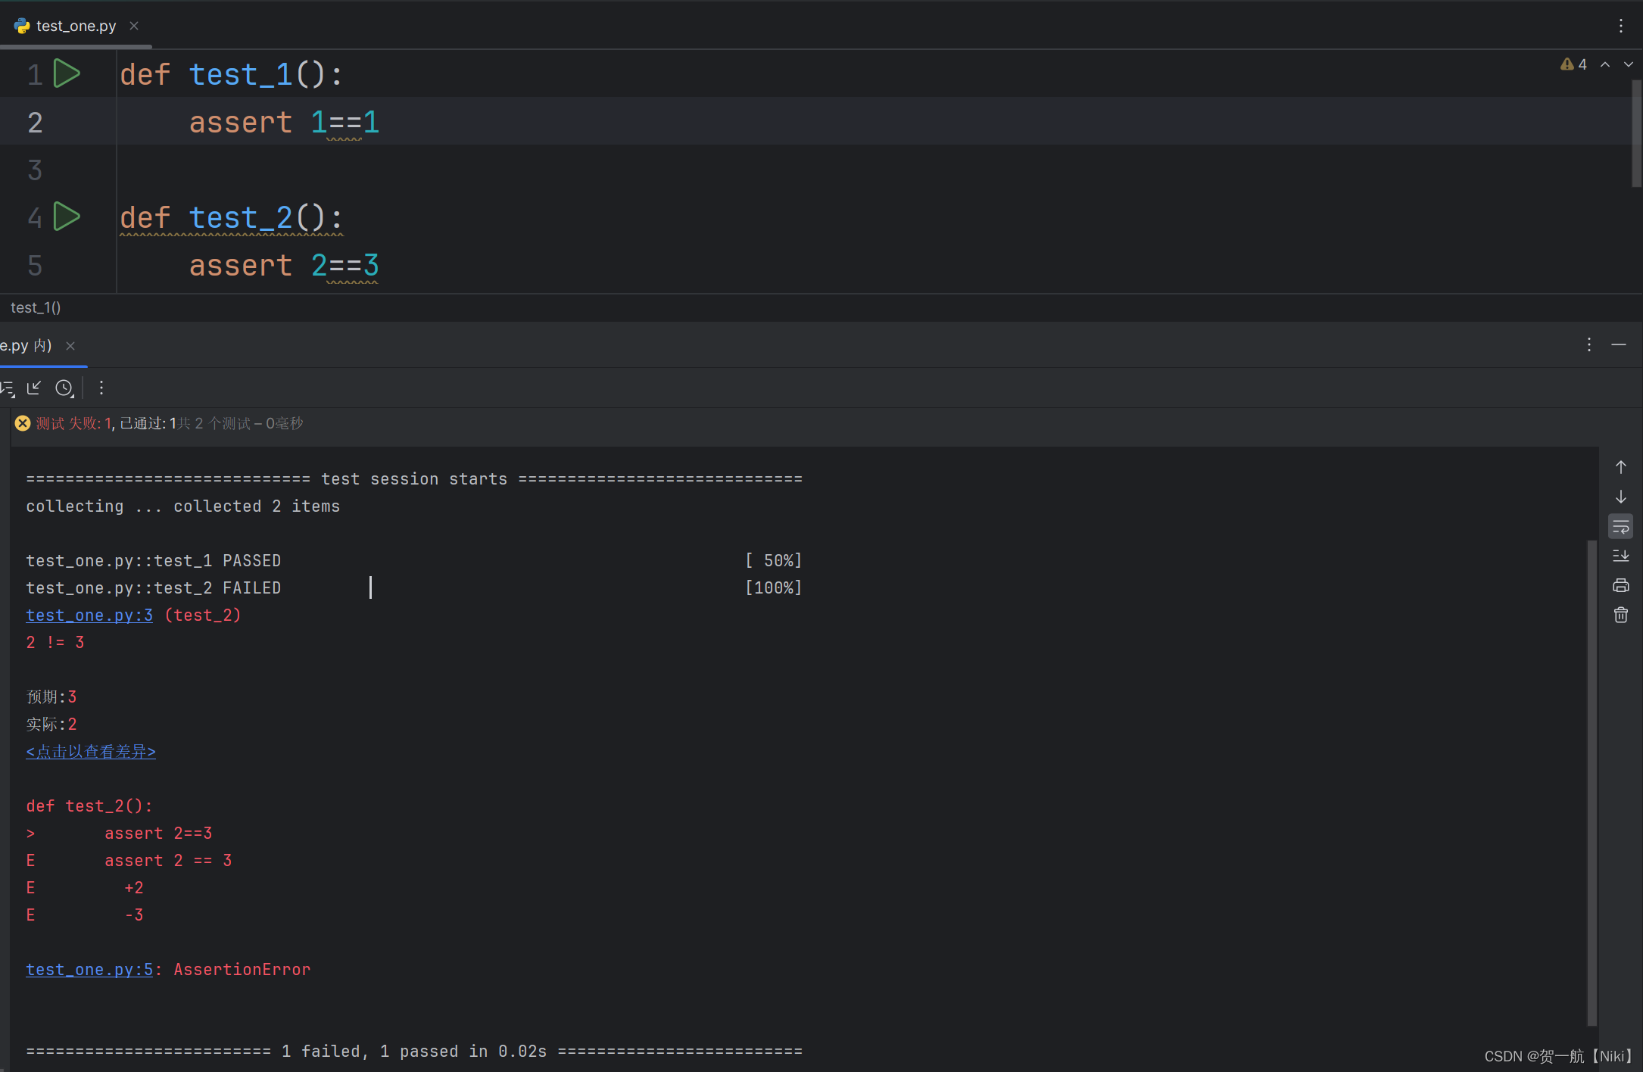
Task: Open run tool window options menu
Action: [1589, 344]
